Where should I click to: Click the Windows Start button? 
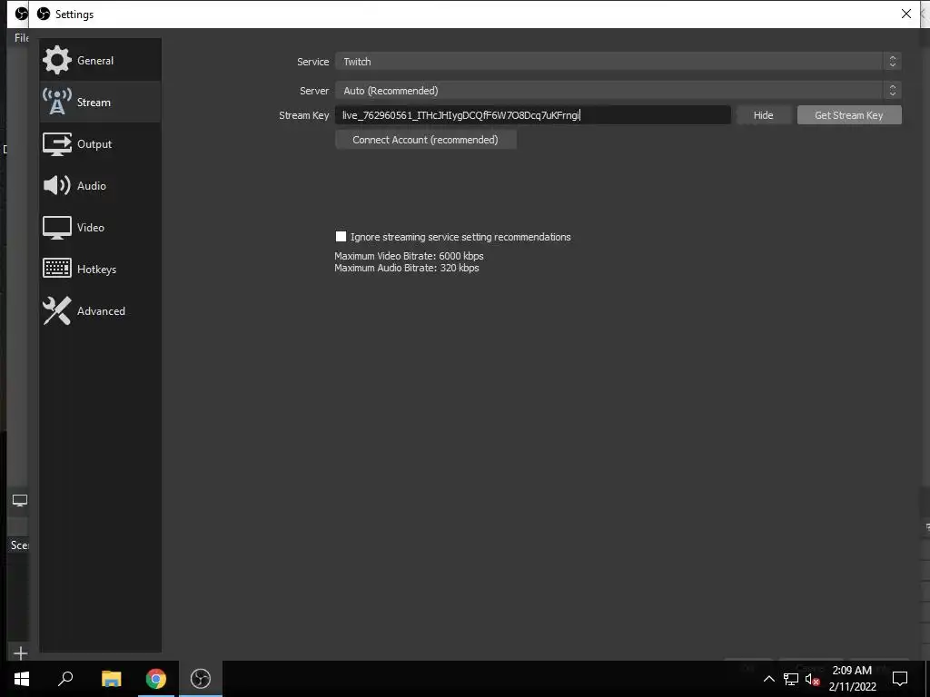[22, 679]
